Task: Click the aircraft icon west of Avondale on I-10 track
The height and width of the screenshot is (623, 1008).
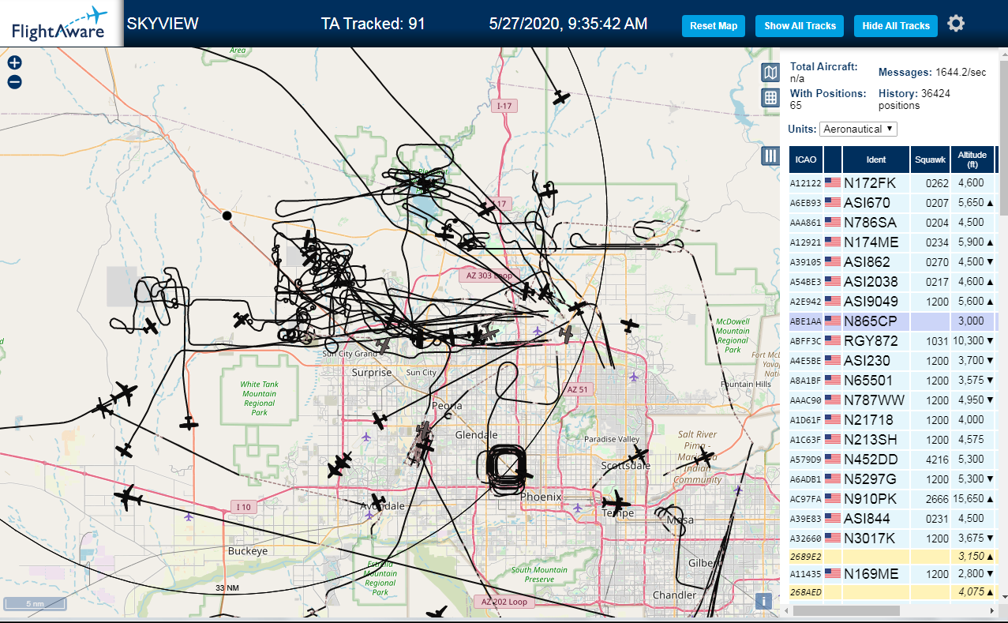Action: pyautogui.click(x=126, y=498)
